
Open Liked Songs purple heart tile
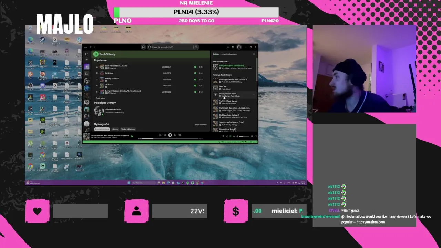[x=86, y=66]
